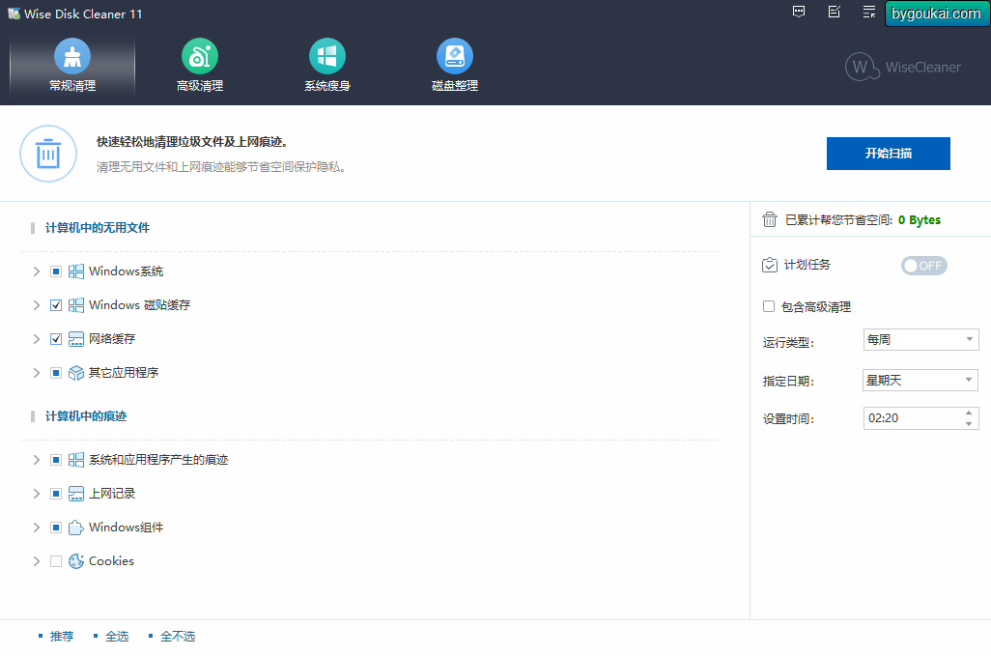991x656 pixels.
Task: Open the 系统瘦身 Windows icon
Action: pos(326,56)
